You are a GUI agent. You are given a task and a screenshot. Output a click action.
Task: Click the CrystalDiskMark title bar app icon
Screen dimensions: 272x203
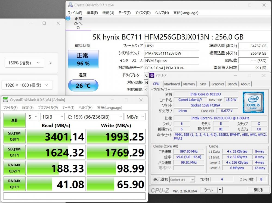[x=5, y=100]
